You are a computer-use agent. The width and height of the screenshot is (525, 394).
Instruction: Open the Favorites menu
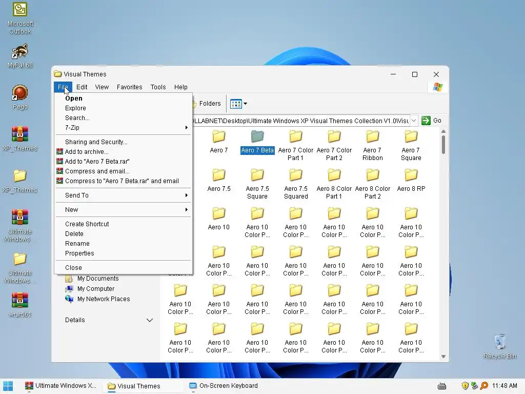[x=130, y=87]
